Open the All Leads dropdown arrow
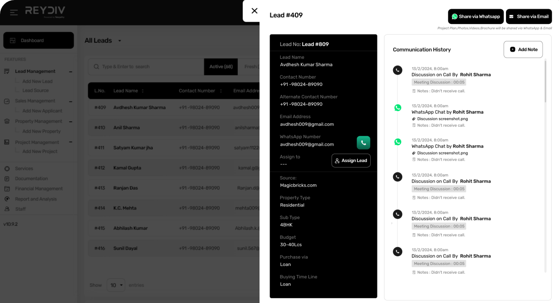Image resolution: width=559 pixels, height=303 pixels. [119, 41]
